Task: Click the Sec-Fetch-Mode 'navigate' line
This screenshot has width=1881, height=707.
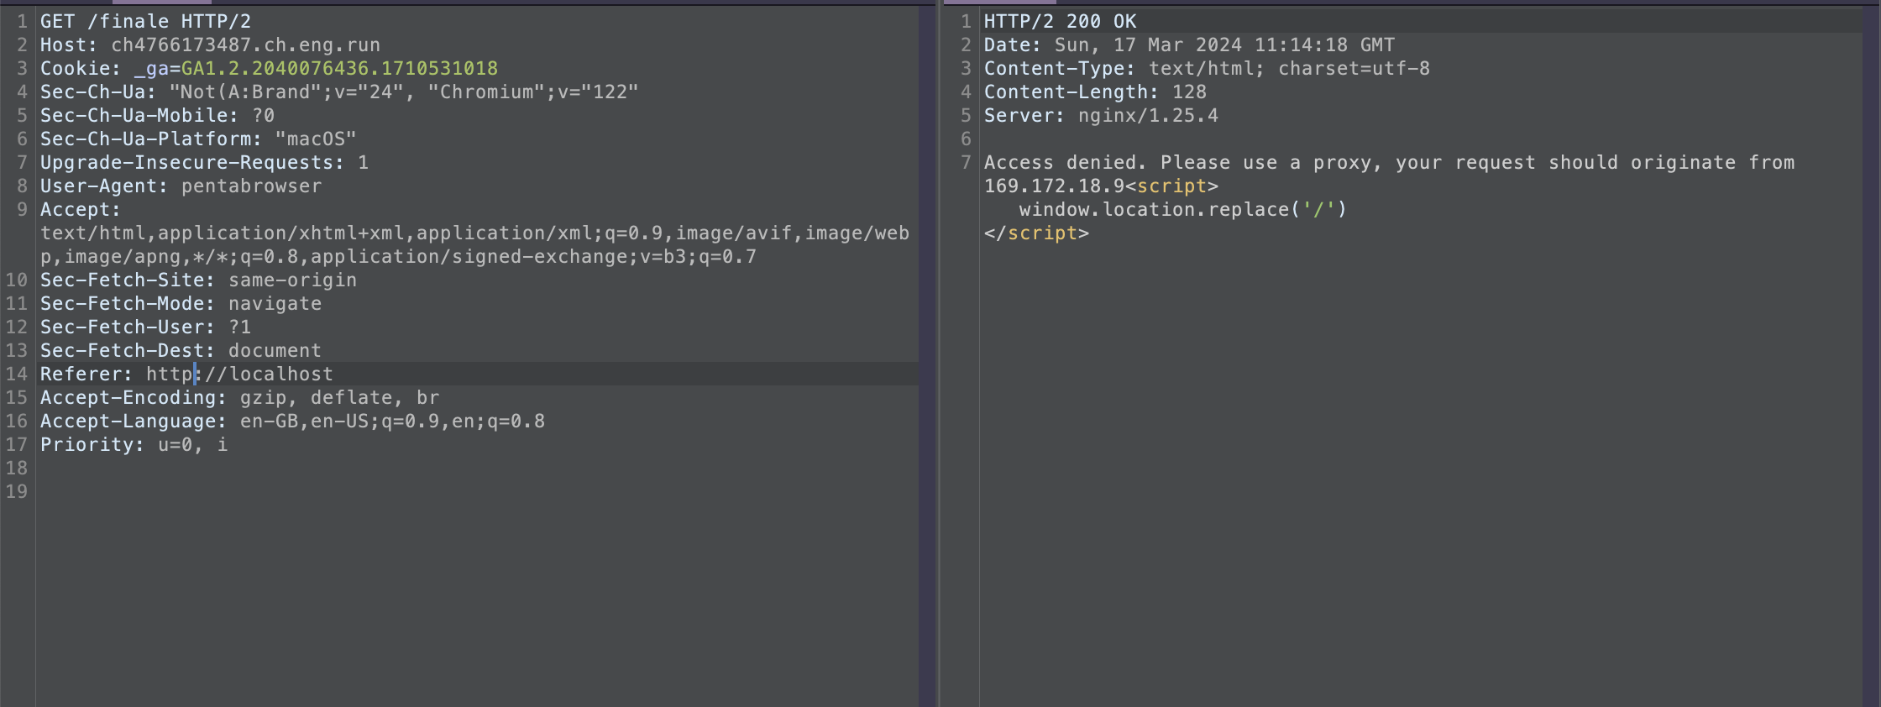Action: 181,303
